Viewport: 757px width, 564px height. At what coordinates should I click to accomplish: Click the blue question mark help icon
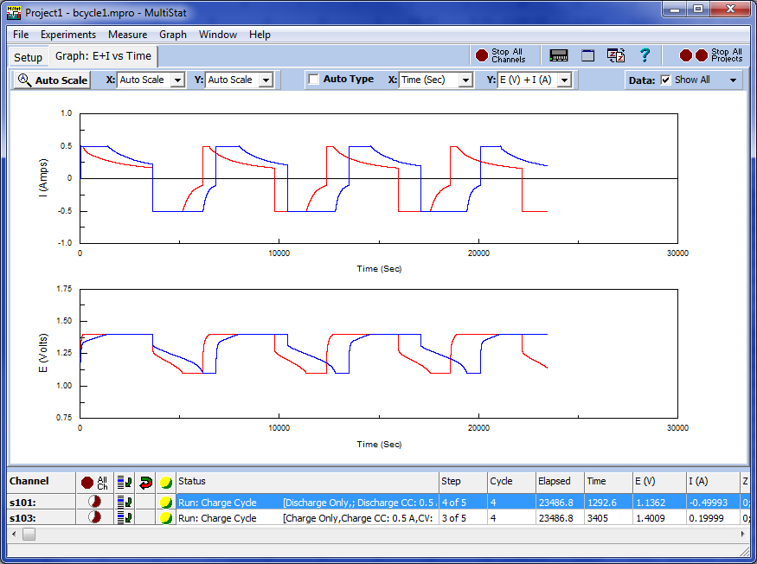[644, 55]
